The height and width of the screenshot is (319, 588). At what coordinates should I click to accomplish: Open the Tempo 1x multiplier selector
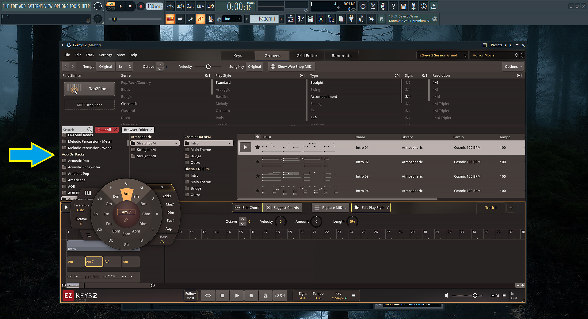125,67
